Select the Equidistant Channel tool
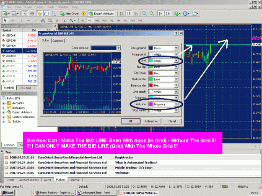The width and height of the screenshot is (262, 196). 43,20
